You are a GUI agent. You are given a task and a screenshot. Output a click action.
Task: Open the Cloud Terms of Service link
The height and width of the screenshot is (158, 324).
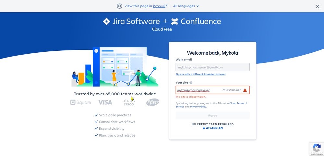(x=211, y=105)
